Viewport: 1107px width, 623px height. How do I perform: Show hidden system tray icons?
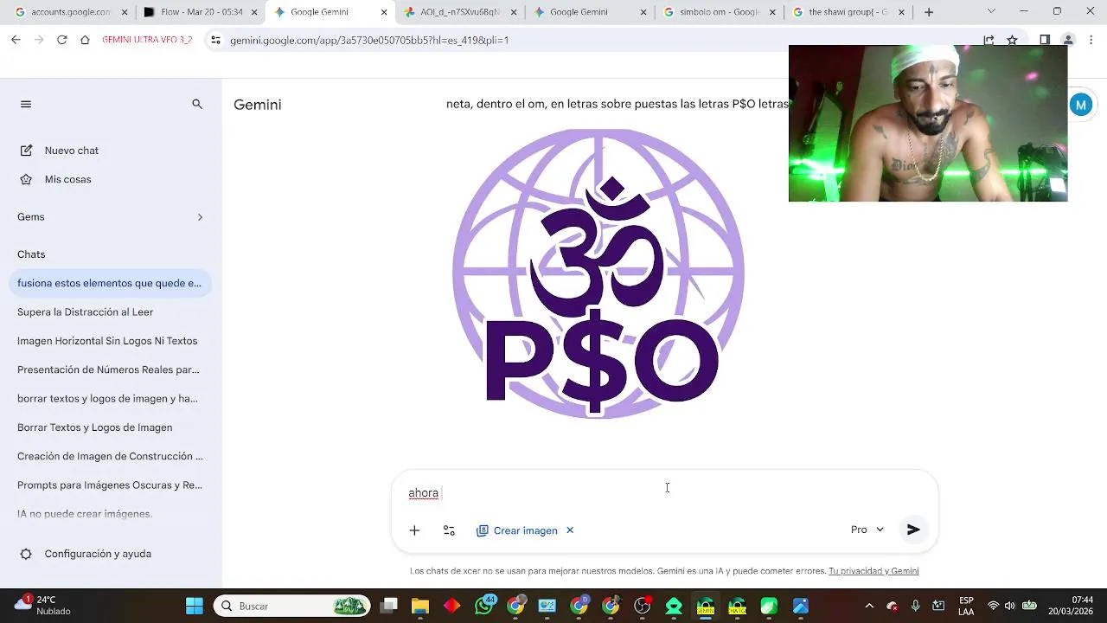[869, 606]
